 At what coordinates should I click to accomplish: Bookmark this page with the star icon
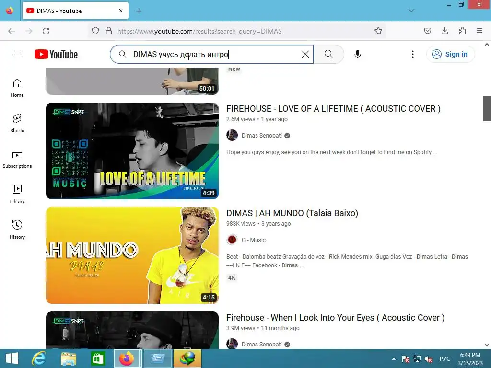pos(378,31)
